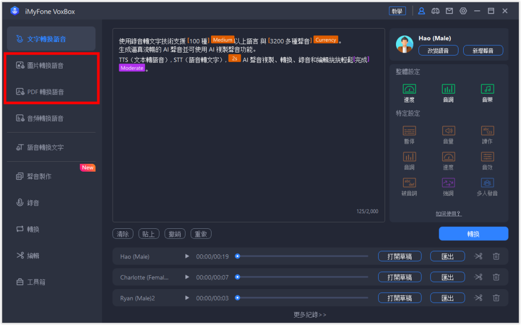Click the cut icon for Ryan (Male)2
The height and width of the screenshot is (325, 521).
[478, 298]
